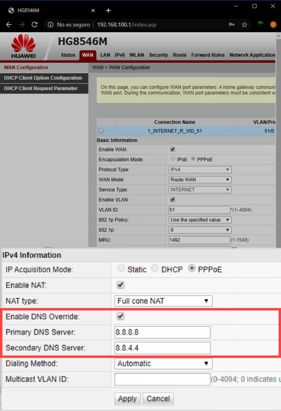The image size is (281, 411).
Task: Reload the page with refresh icon
Action: pyautogui.click(x=34, y=25)
